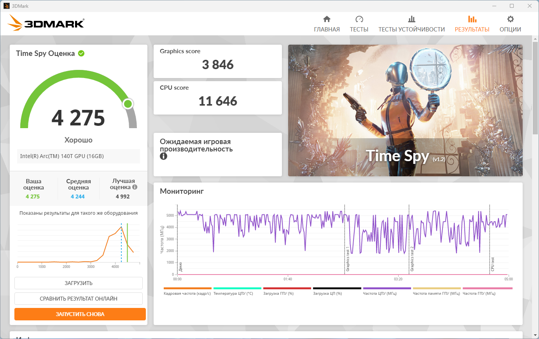Select the Graphics test 1 chart marker
This screenshot has height=339, width=539.
(x=348, y=259)
